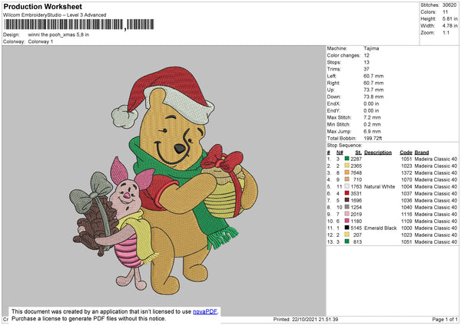Click the Height value '5.81 in'
461x325 pixels.
[449, 18]
